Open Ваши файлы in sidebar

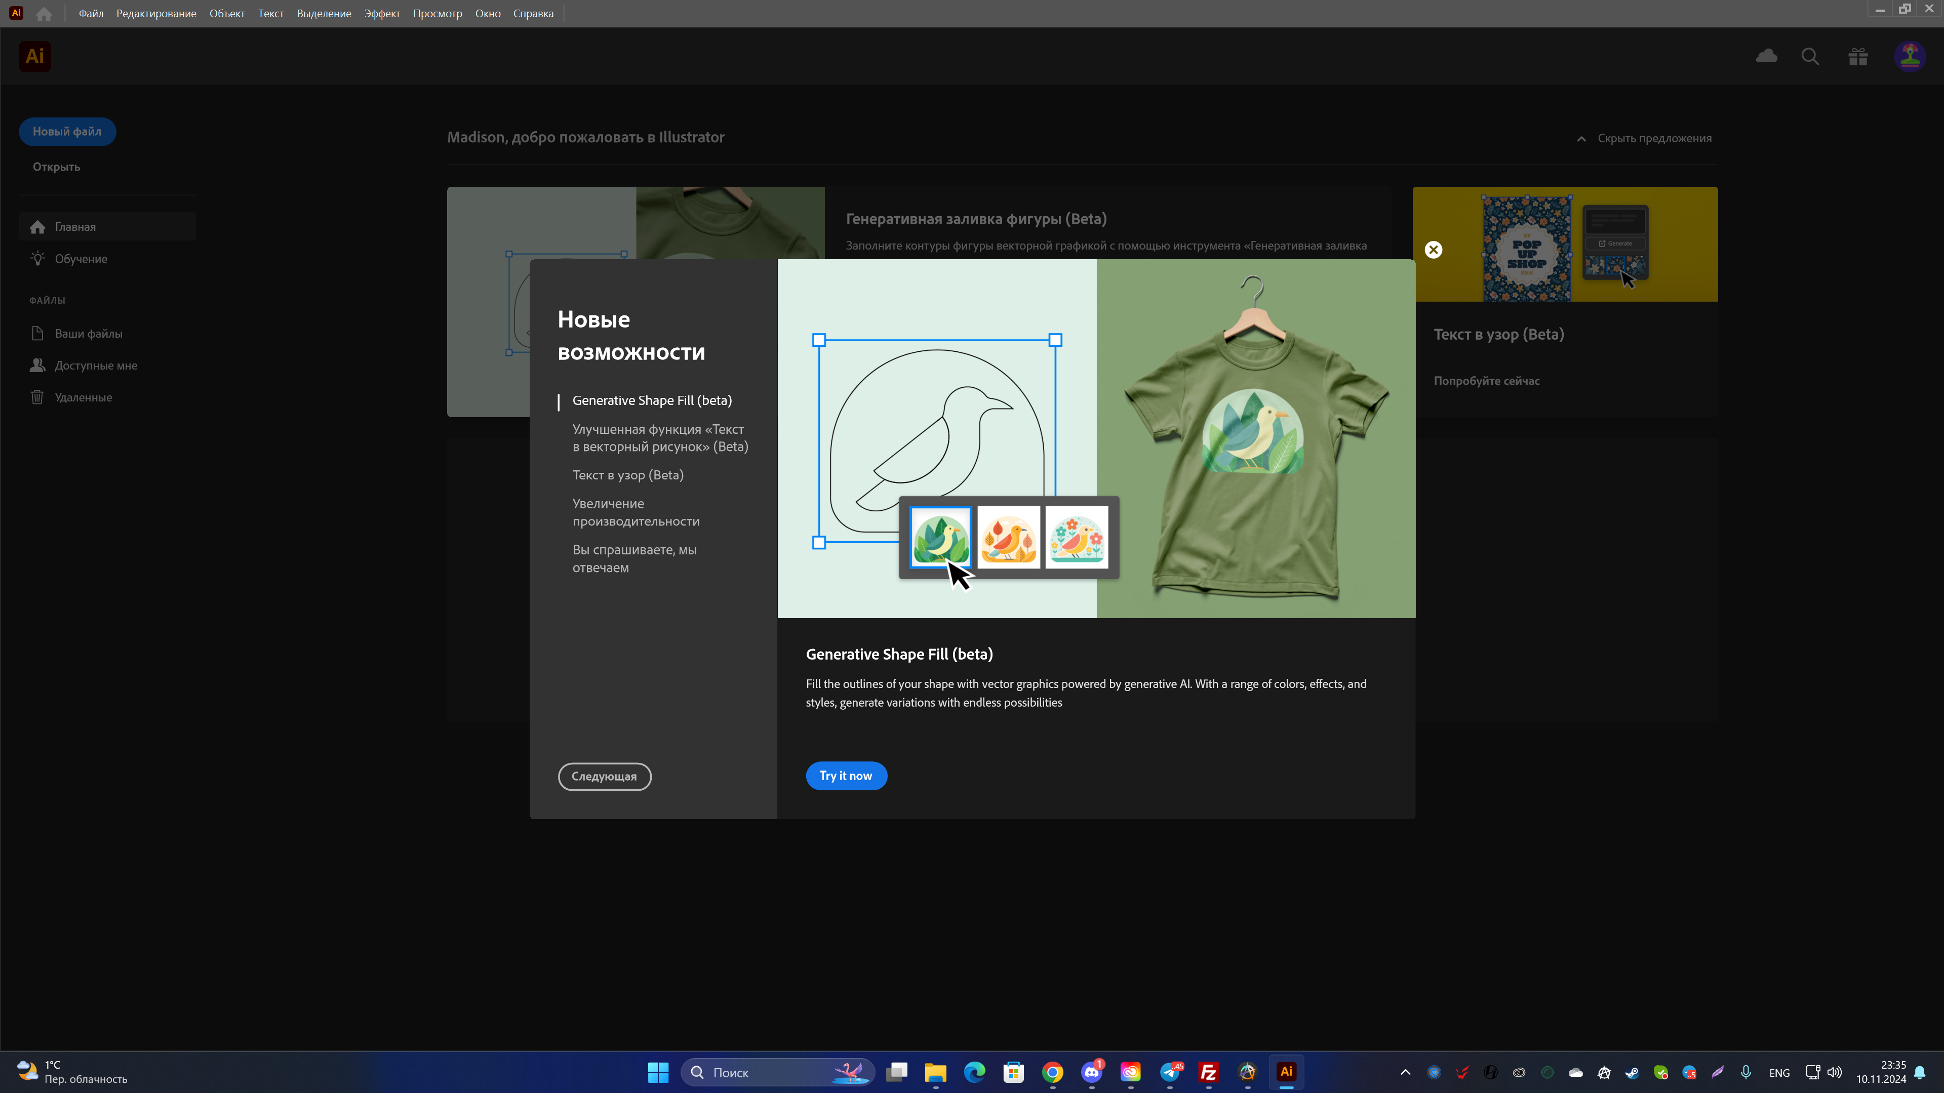[107, 334]
